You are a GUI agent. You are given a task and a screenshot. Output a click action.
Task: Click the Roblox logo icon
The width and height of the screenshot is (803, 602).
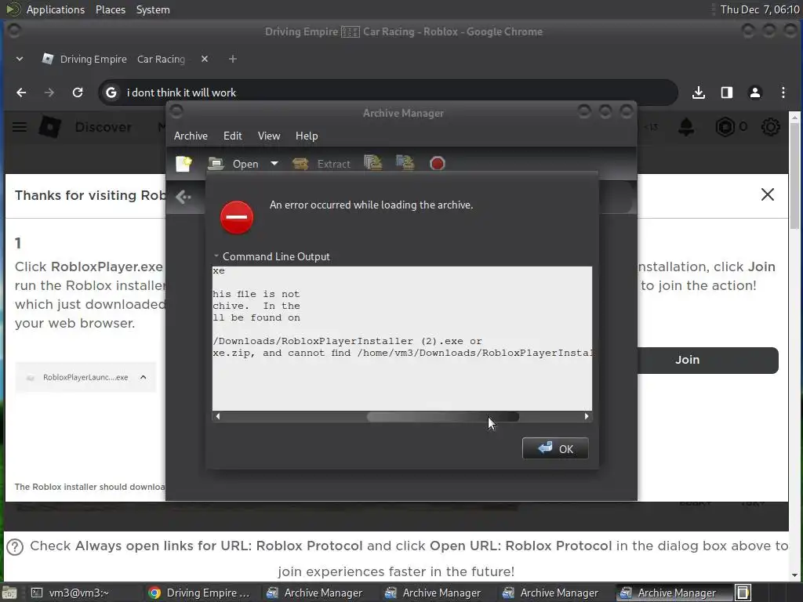49,126
